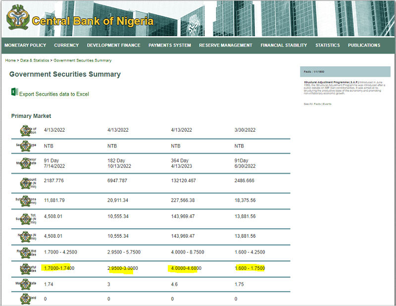Click the emblem icon beside Range of Bid Rates
396x306 pixels.
point(25,252)
